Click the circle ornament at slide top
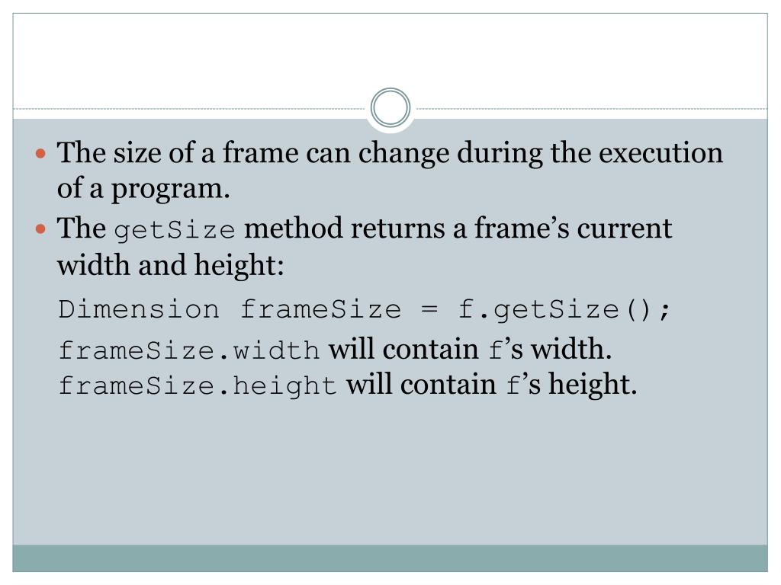 pyautogui.click(x=390, y=107)
